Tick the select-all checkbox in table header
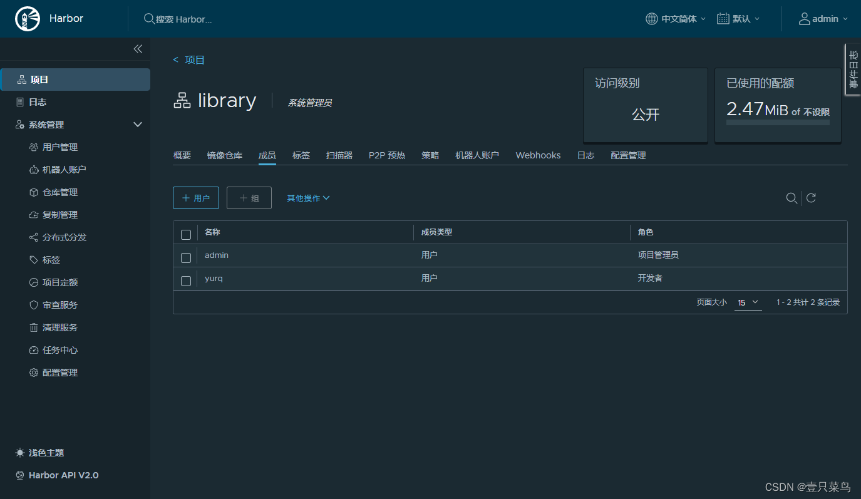 pos(186,235)
